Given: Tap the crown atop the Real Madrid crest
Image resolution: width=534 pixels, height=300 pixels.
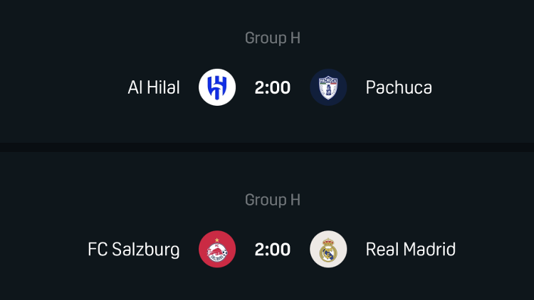Looking at the screenshot, I should [x=328, y=238].
